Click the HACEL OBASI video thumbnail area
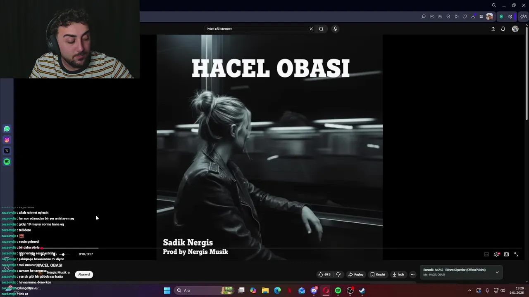 point(269,147)
